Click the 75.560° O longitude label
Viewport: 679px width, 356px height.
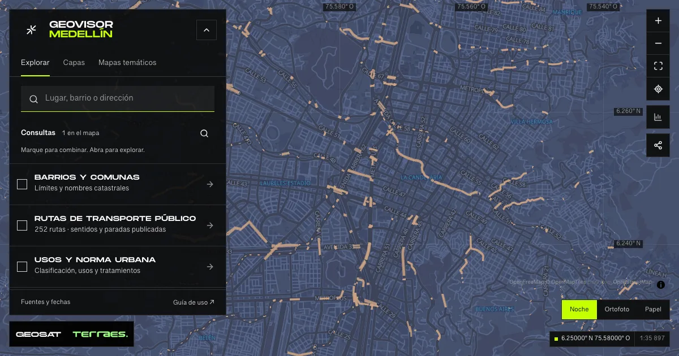click(471, 7)
